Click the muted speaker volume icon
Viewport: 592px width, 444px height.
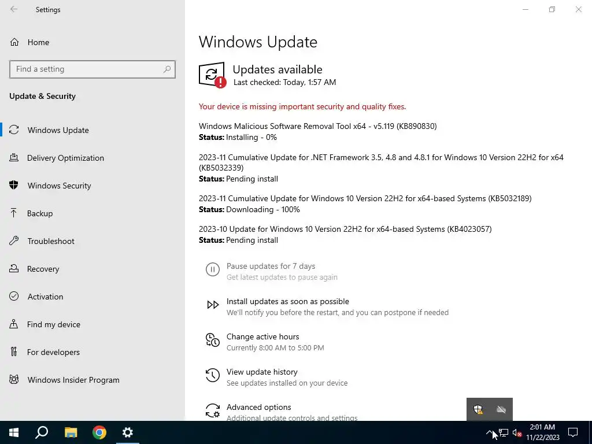[x=517, y=432]
